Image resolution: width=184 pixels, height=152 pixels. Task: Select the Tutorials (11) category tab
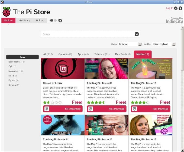point(102,54)
